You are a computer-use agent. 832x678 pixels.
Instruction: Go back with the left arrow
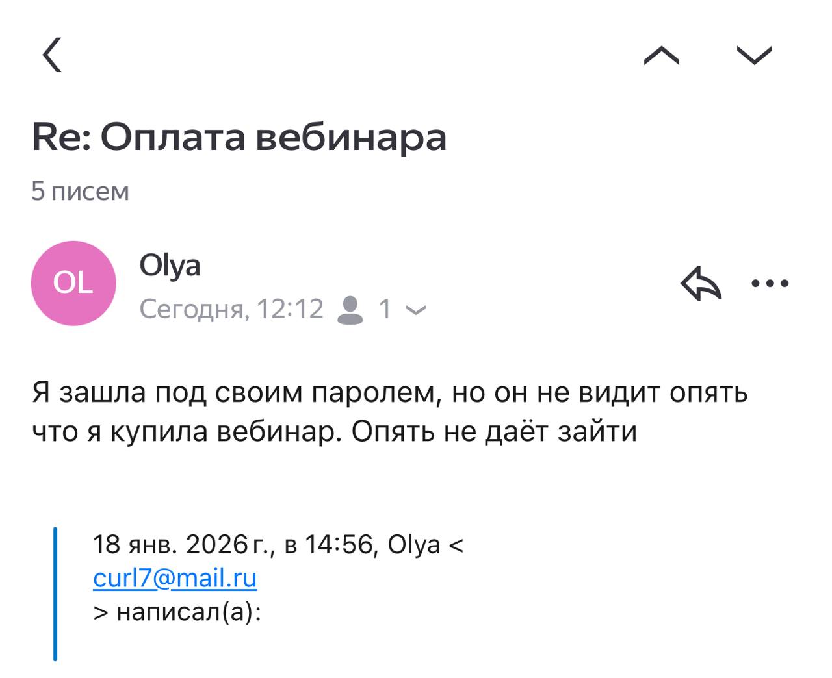pos(52,55)
